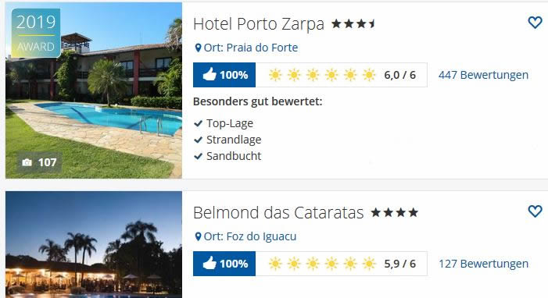This screenshot has height=298, width=548.
Task: Click location pin next to Foz do Iguacu
Action: click(x=198, y=236)
